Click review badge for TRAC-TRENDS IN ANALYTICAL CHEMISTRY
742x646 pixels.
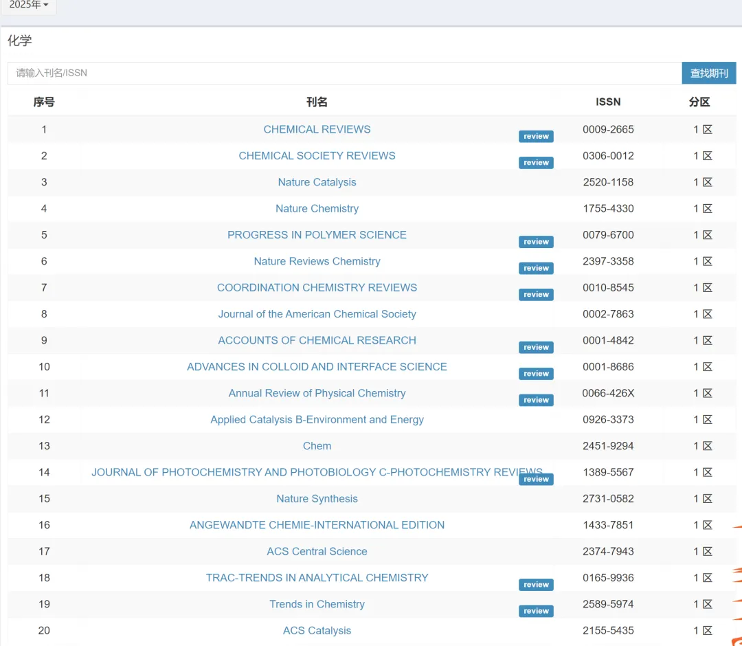(536, 585)
